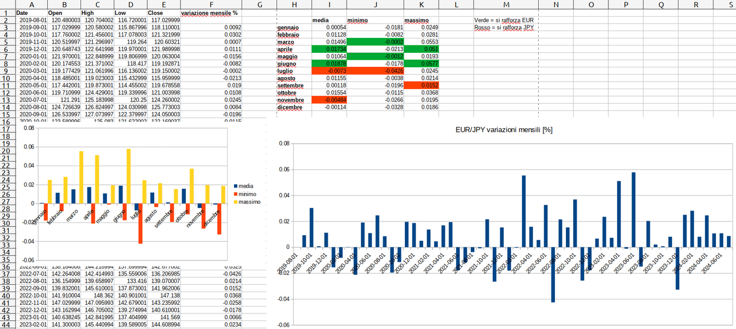736x329 pixels.
Task: Select row 9 header
Action: pyautogui.click(x=7, y=71)
